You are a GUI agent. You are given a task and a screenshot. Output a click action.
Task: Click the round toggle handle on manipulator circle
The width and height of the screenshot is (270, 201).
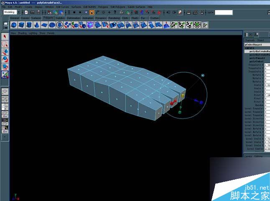(x=203, y=75)
